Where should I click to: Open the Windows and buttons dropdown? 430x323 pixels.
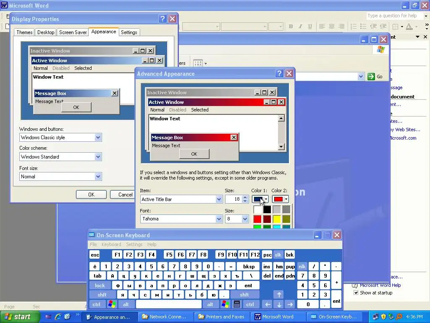coord(98,138)
